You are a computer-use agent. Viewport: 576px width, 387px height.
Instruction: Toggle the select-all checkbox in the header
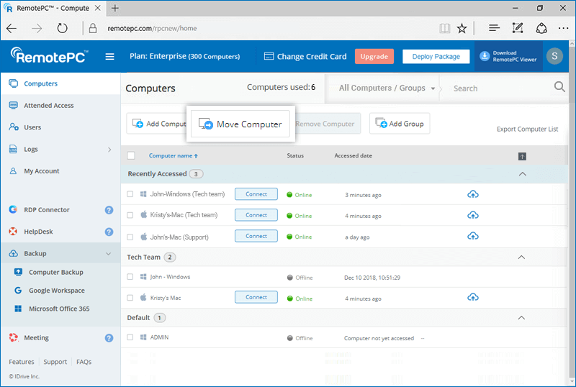[131, 155]
